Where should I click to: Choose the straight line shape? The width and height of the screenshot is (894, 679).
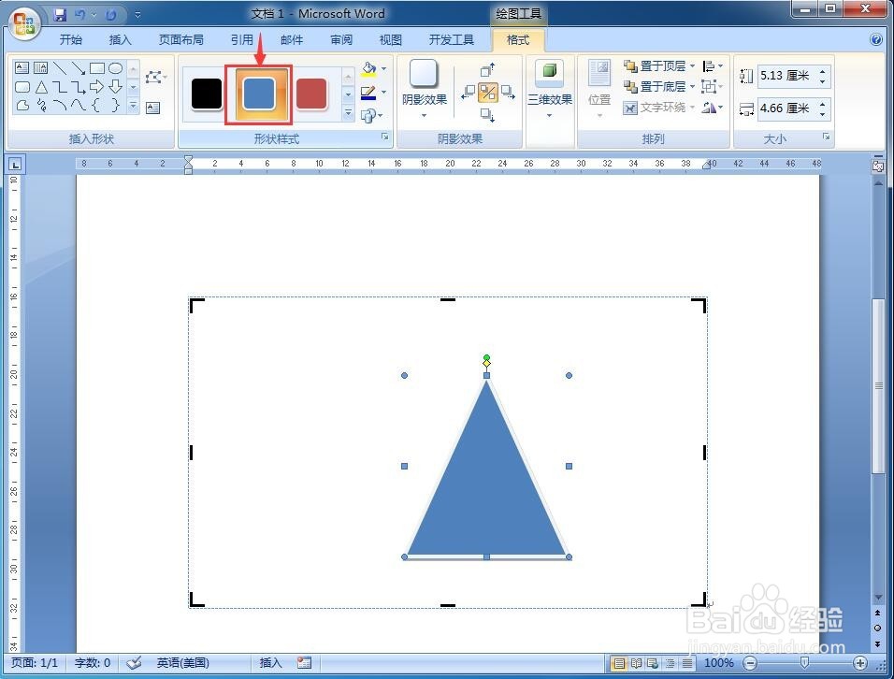pyautogui.click(x=59, y=68)
